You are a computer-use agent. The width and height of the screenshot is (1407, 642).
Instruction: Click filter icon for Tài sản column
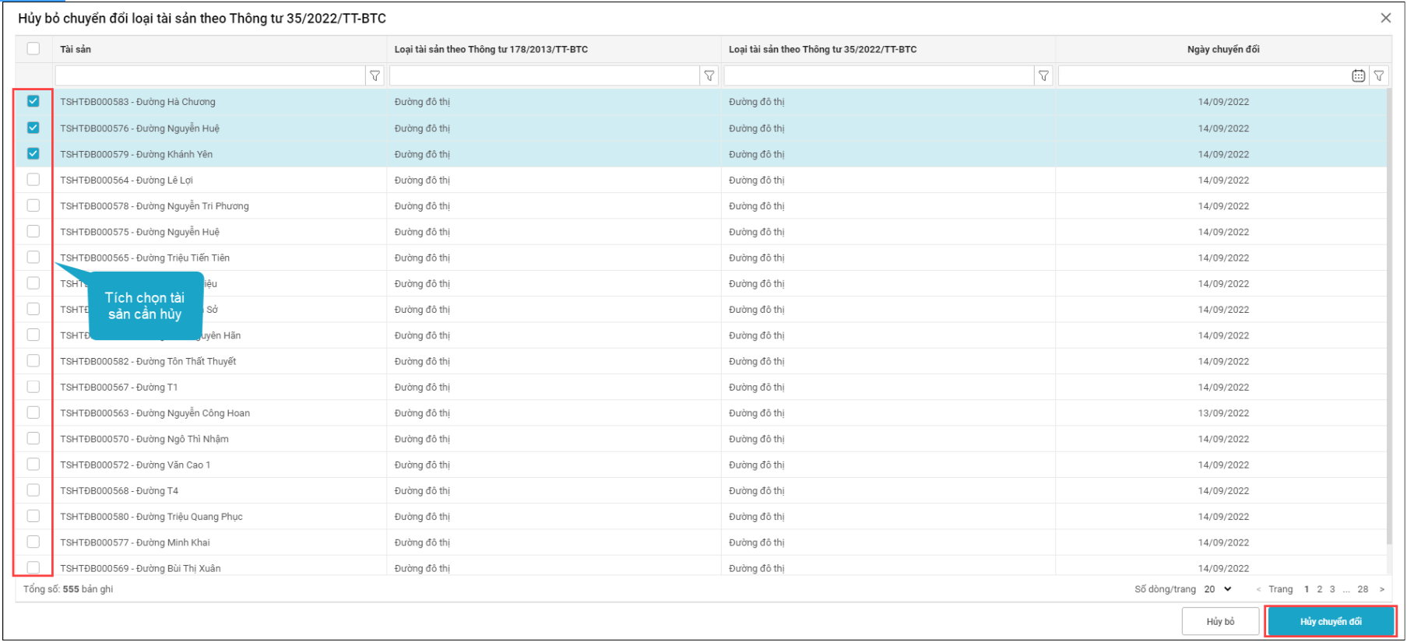(375, 75)
